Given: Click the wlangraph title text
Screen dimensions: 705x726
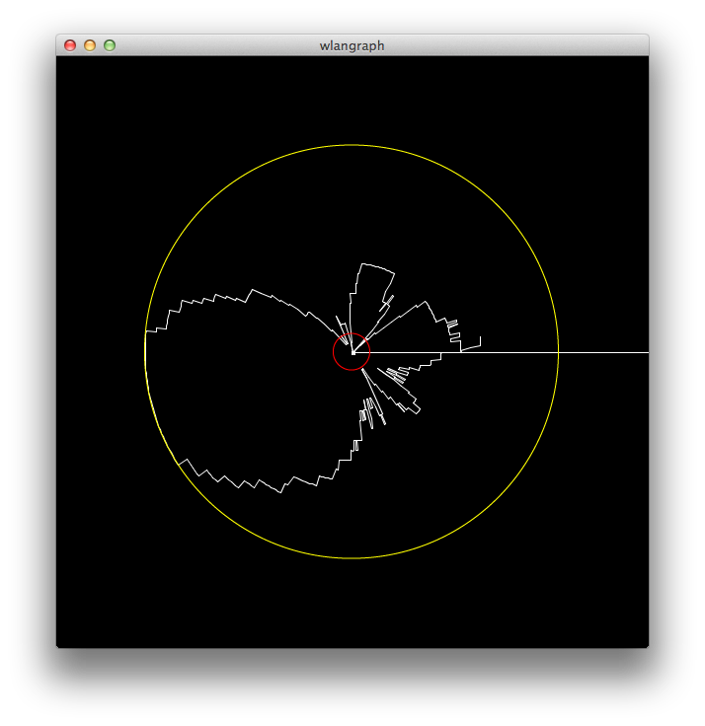Looking at the screenshot, I should [352, 45].
